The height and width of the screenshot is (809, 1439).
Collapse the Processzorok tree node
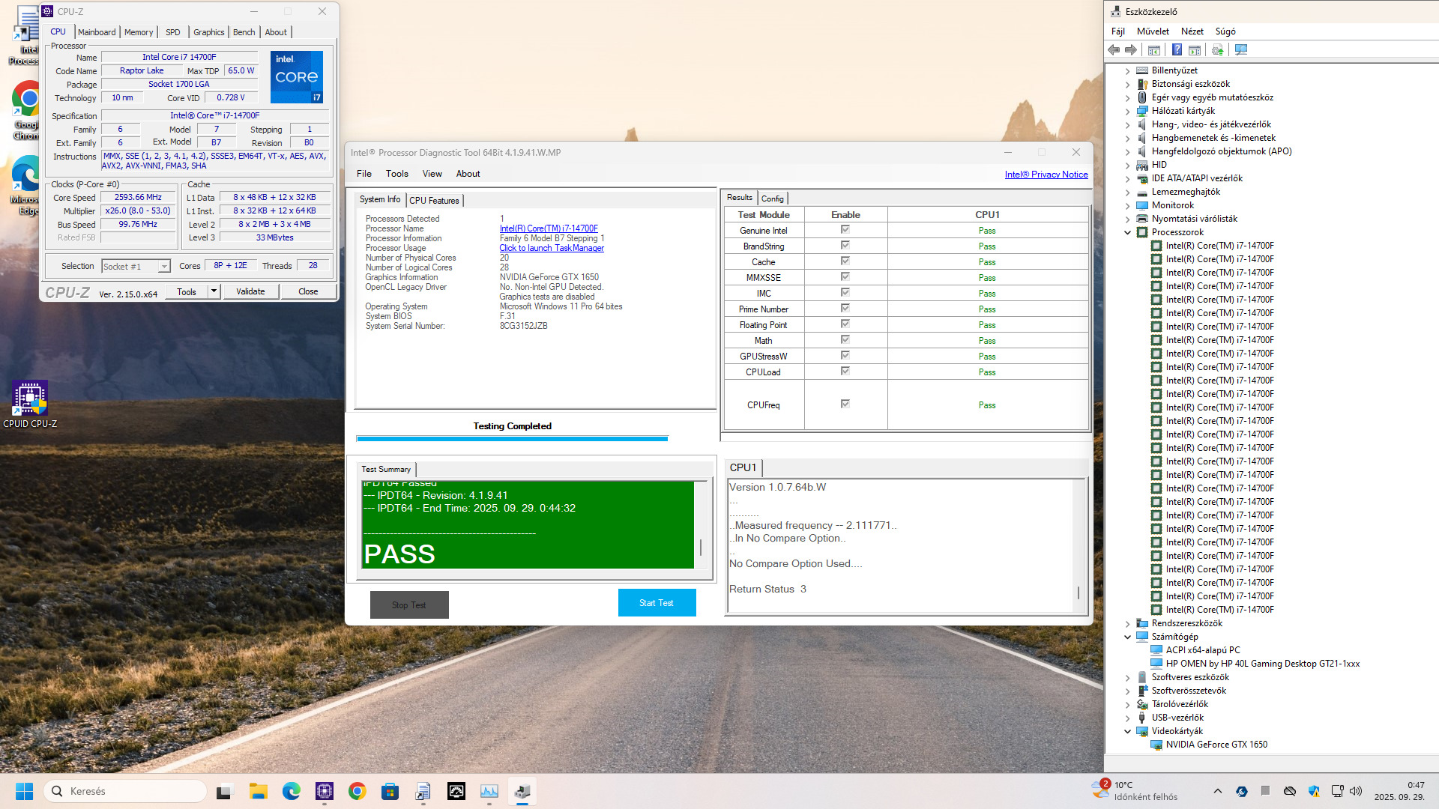(x=1127, y=232)
